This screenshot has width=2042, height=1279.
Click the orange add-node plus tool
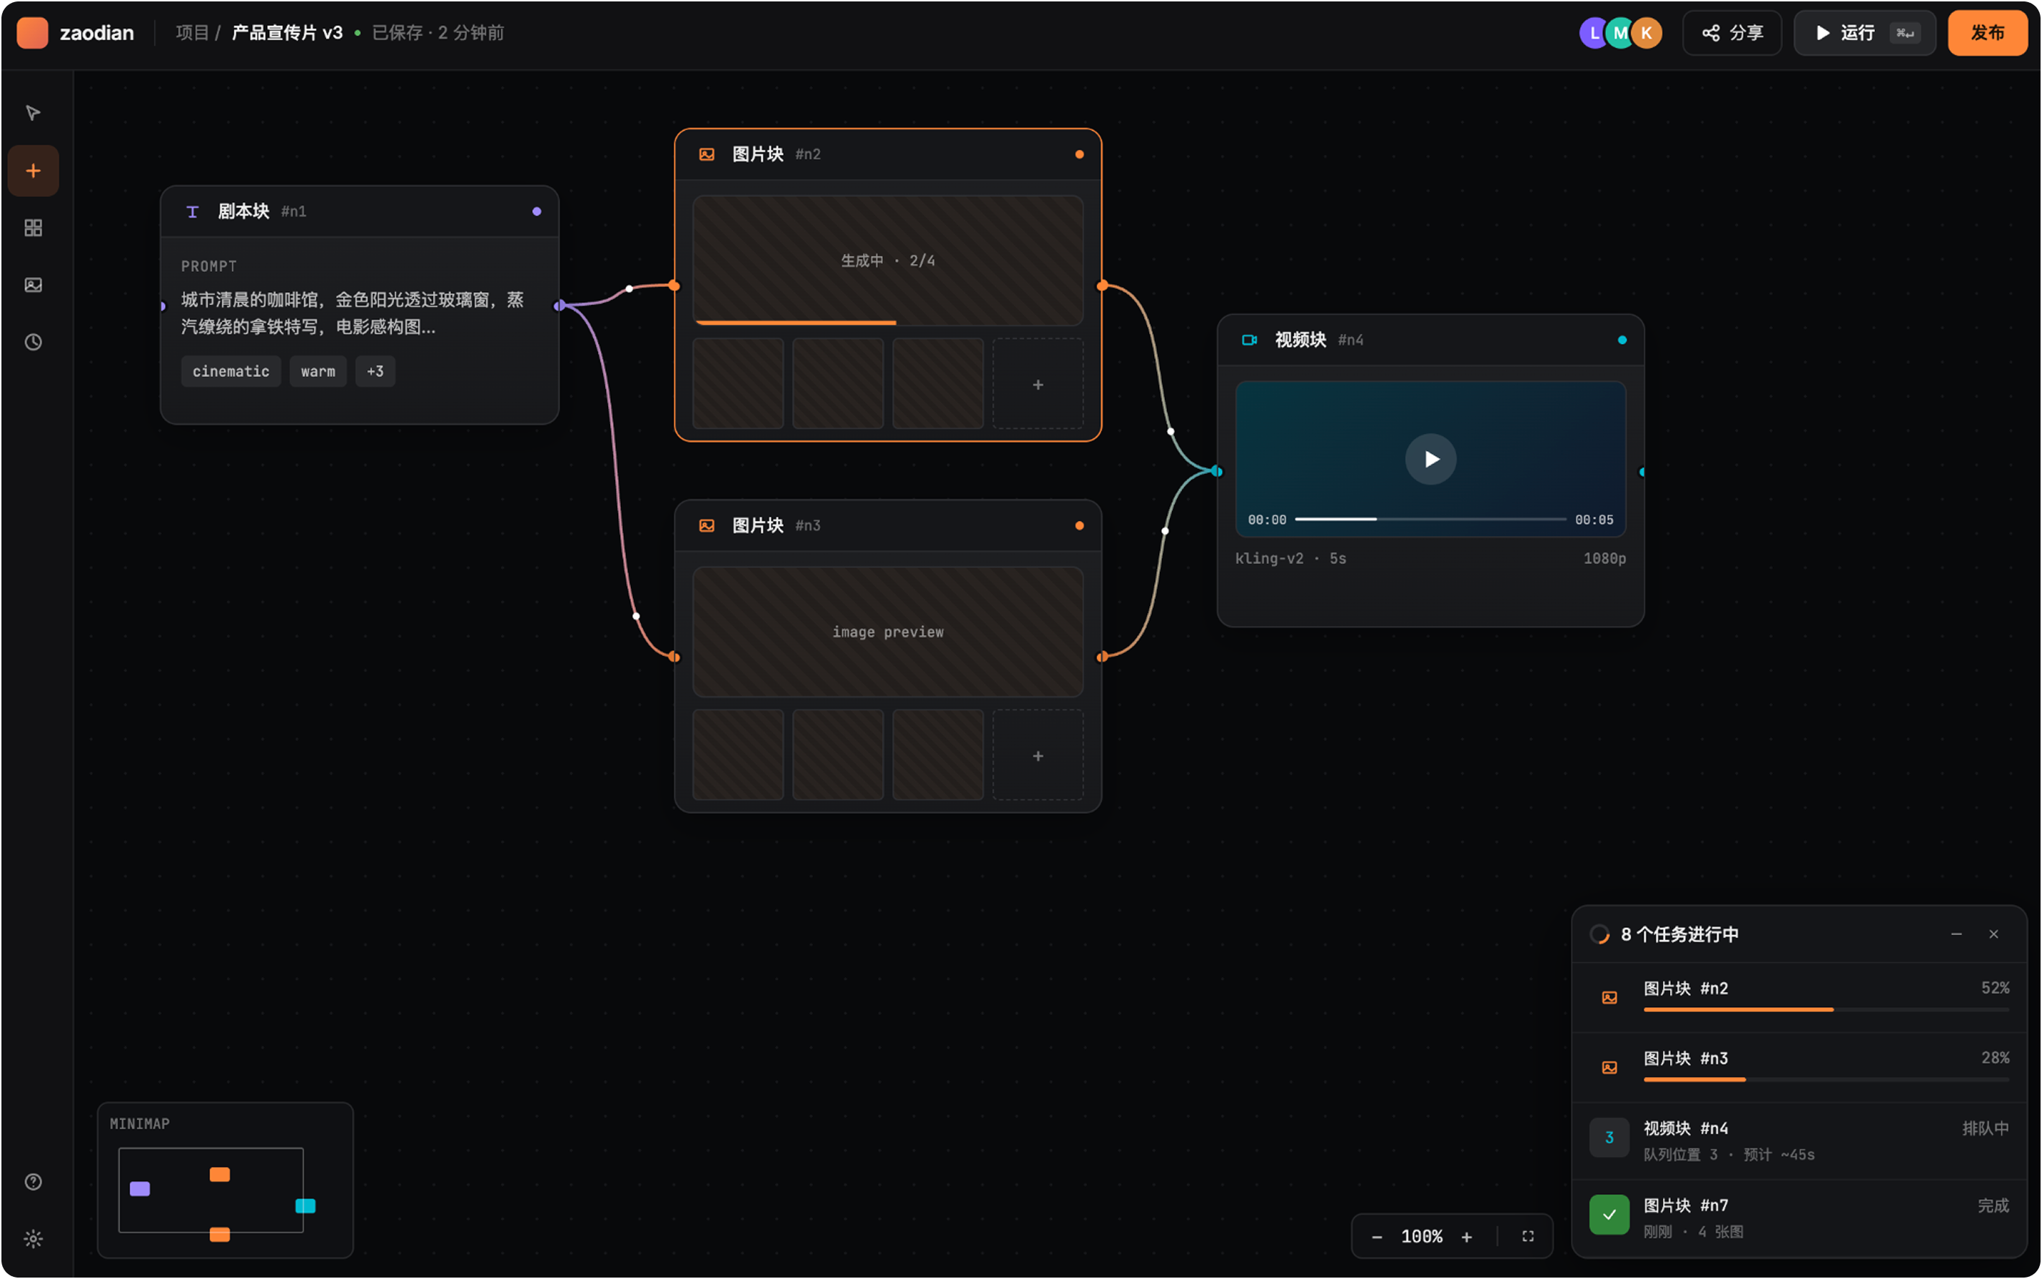pos(33,171)
